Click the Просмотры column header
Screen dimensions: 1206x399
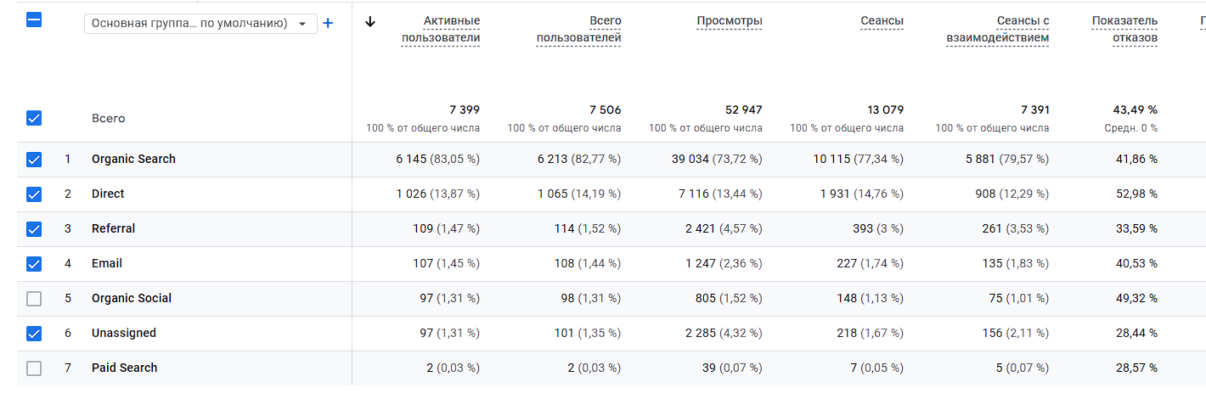click(x=729, y=20)
